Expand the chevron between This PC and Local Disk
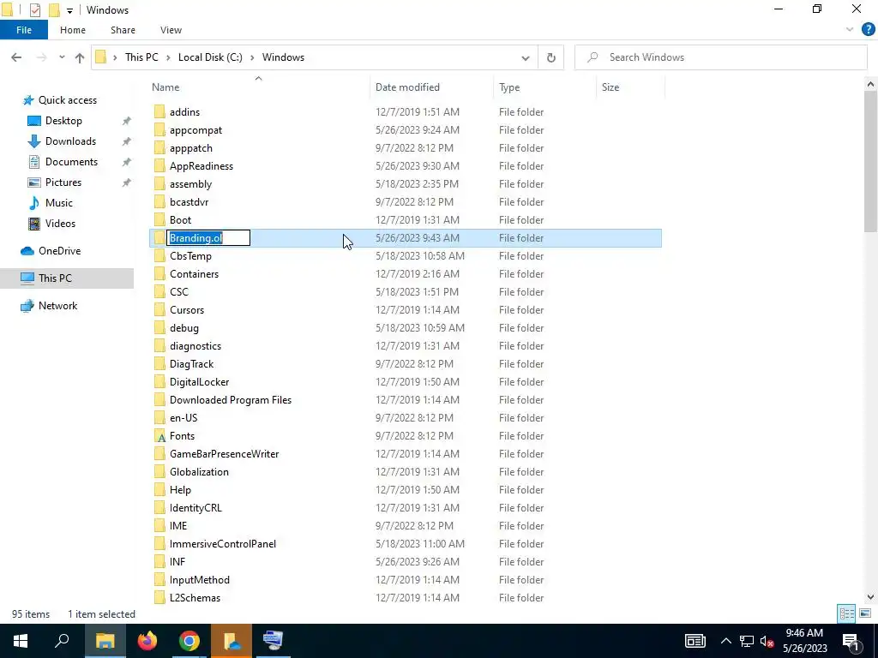Image resolution: width=878 pixels, height=658 pixels. tap(168, 57)
